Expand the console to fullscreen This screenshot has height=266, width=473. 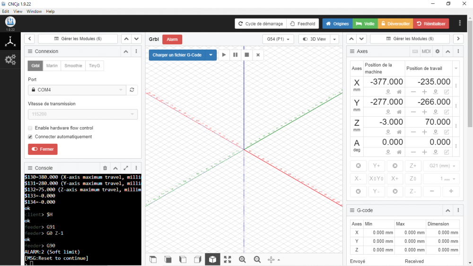coord(126,168)
